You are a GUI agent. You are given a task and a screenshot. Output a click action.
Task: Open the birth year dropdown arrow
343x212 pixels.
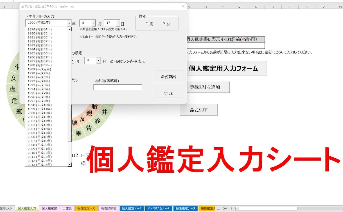(69, 23)
